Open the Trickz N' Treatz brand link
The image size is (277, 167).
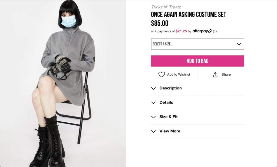pos(166,7)
